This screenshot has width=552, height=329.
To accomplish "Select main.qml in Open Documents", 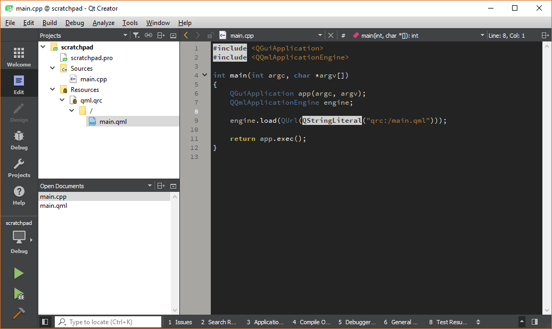I will point(54,206).
